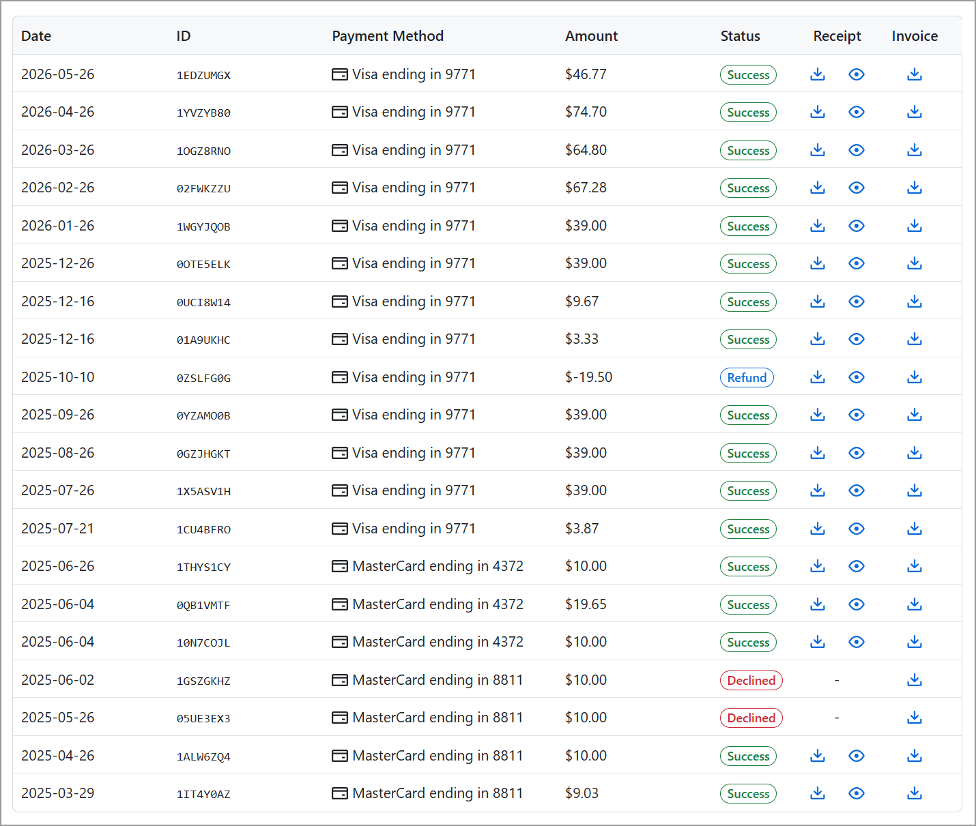
Task: Download invoice for payment 1OGZ8RNO
Action: (x=915, y=150)
